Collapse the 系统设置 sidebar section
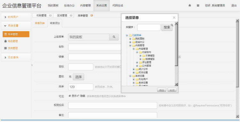The image size is (240, 122). pos(16,26)
